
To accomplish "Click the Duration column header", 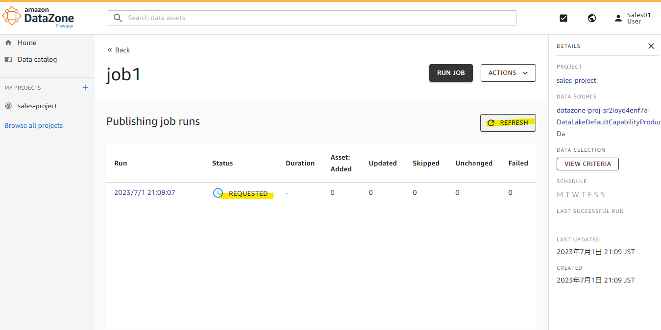I will 300,163.
